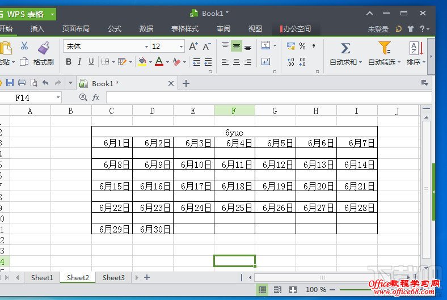Click the wrap text icon
The width and height of the screenshot is (447, 300).
(x=265, y=62)
